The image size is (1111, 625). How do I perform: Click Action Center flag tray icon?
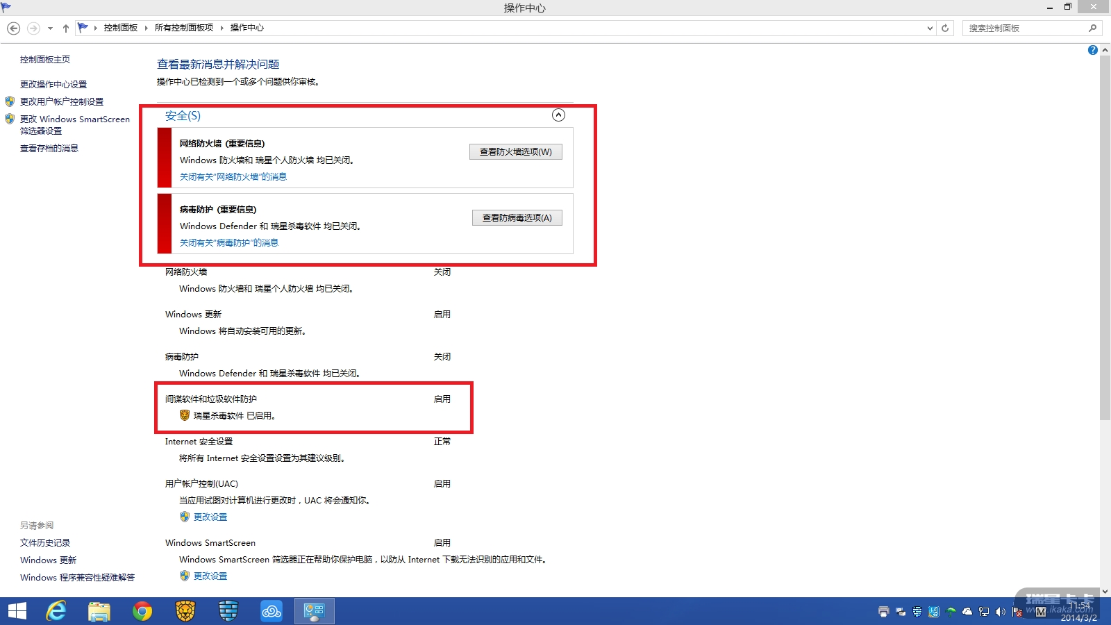click(1017, 612)
